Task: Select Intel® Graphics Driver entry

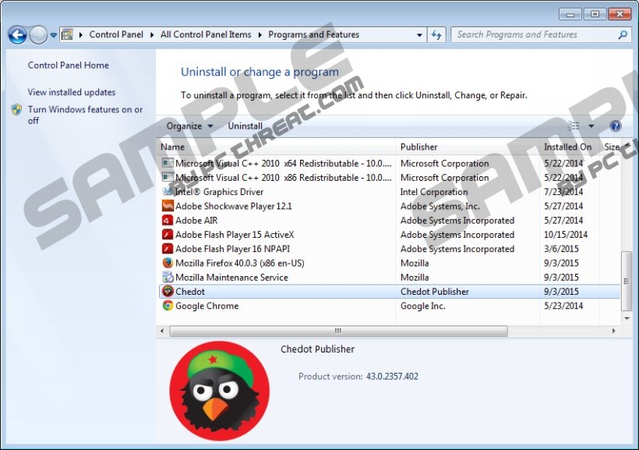Action: click(219, 192)
